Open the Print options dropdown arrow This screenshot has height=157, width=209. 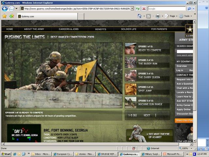click(162, 16)
